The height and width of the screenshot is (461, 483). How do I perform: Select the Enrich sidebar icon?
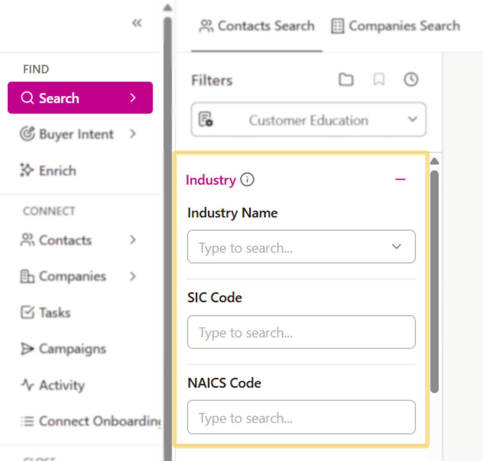(x=28, y=170)
